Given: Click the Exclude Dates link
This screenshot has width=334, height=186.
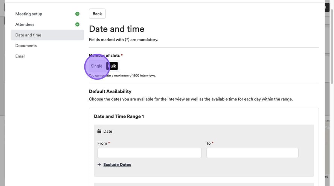Looking at the screenshot, I should coord(117,165).
